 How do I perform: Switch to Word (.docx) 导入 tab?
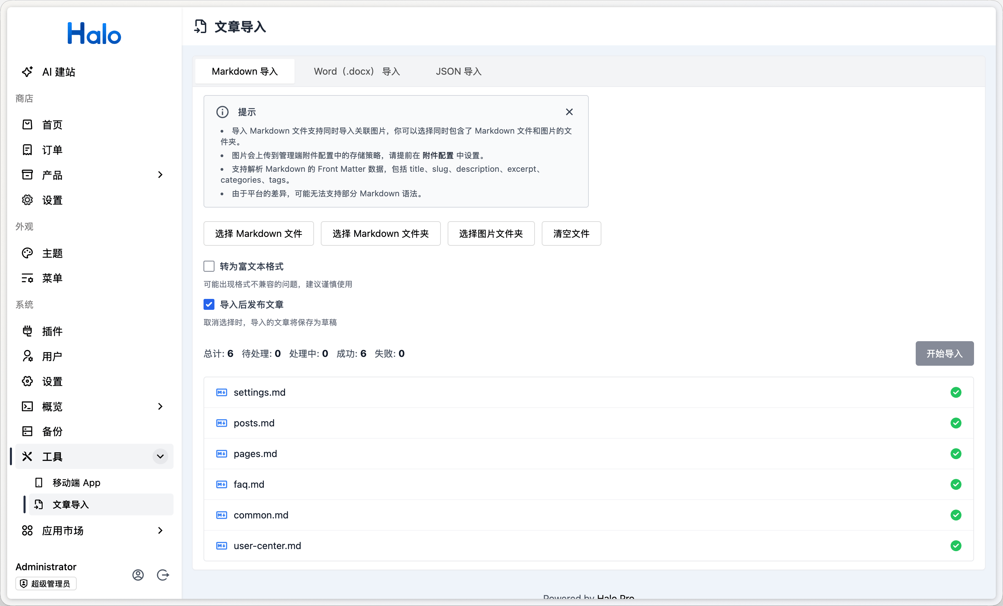click(x=357, y=72)
